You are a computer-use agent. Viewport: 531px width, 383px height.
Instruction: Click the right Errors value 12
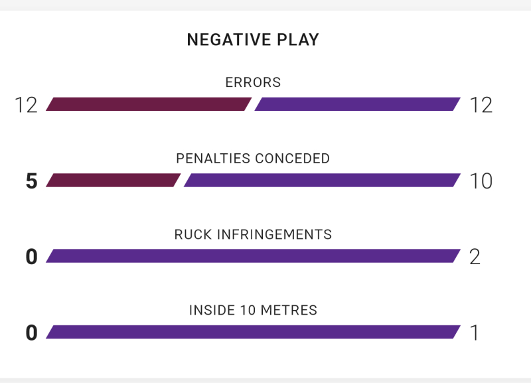(481, 106)
